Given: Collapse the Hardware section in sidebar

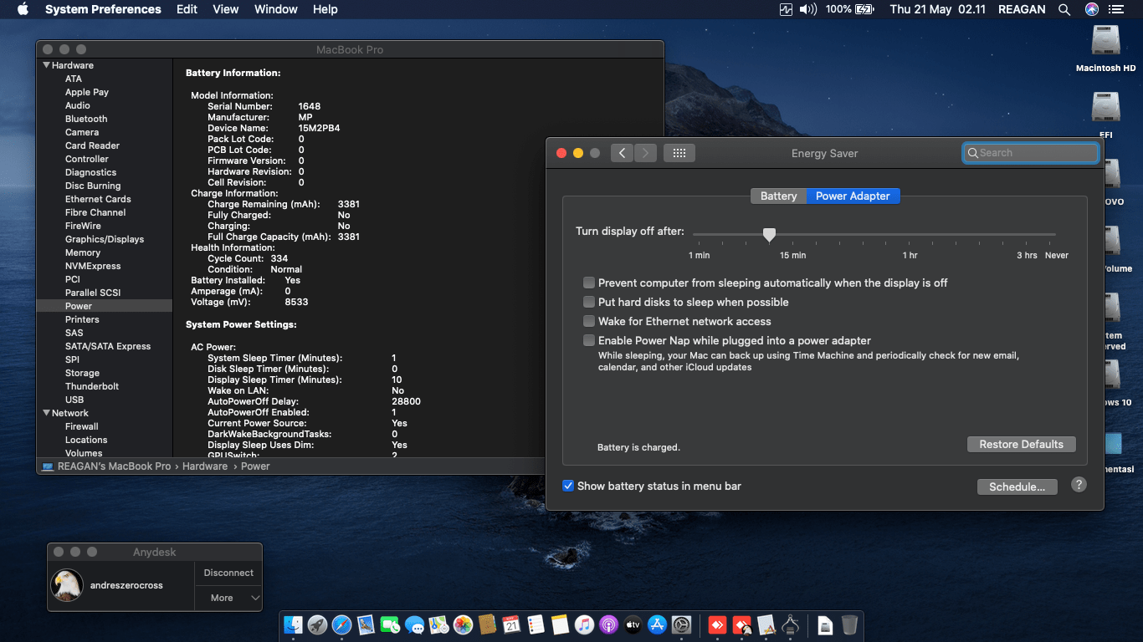Looking at the screenshot, I should point(47,65).
